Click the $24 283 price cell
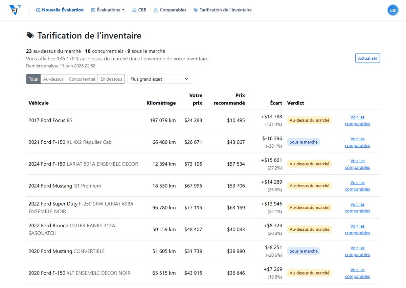The height and width of the screenshot is (288, 406). [193, 120]
